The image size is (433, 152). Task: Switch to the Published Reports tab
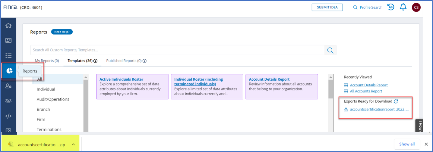(124, 61)
